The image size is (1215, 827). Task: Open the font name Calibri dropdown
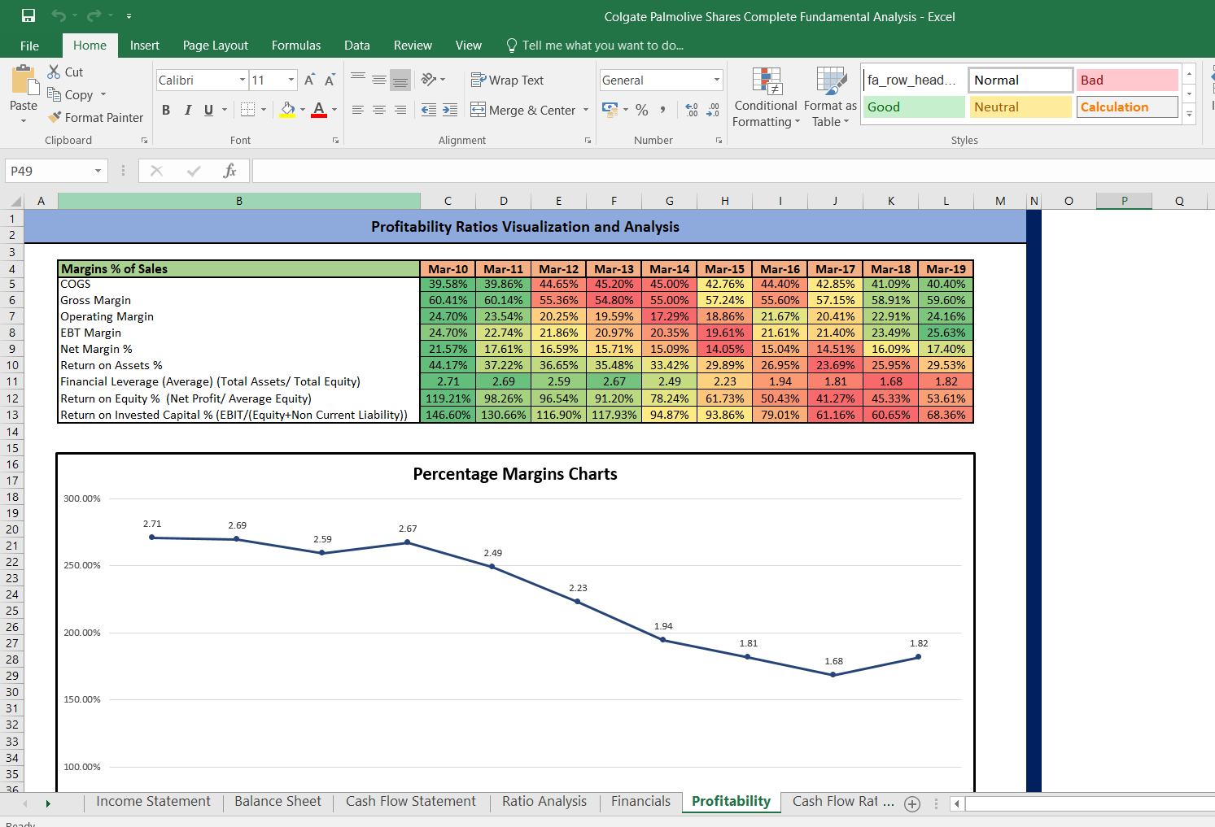(243, 80)
